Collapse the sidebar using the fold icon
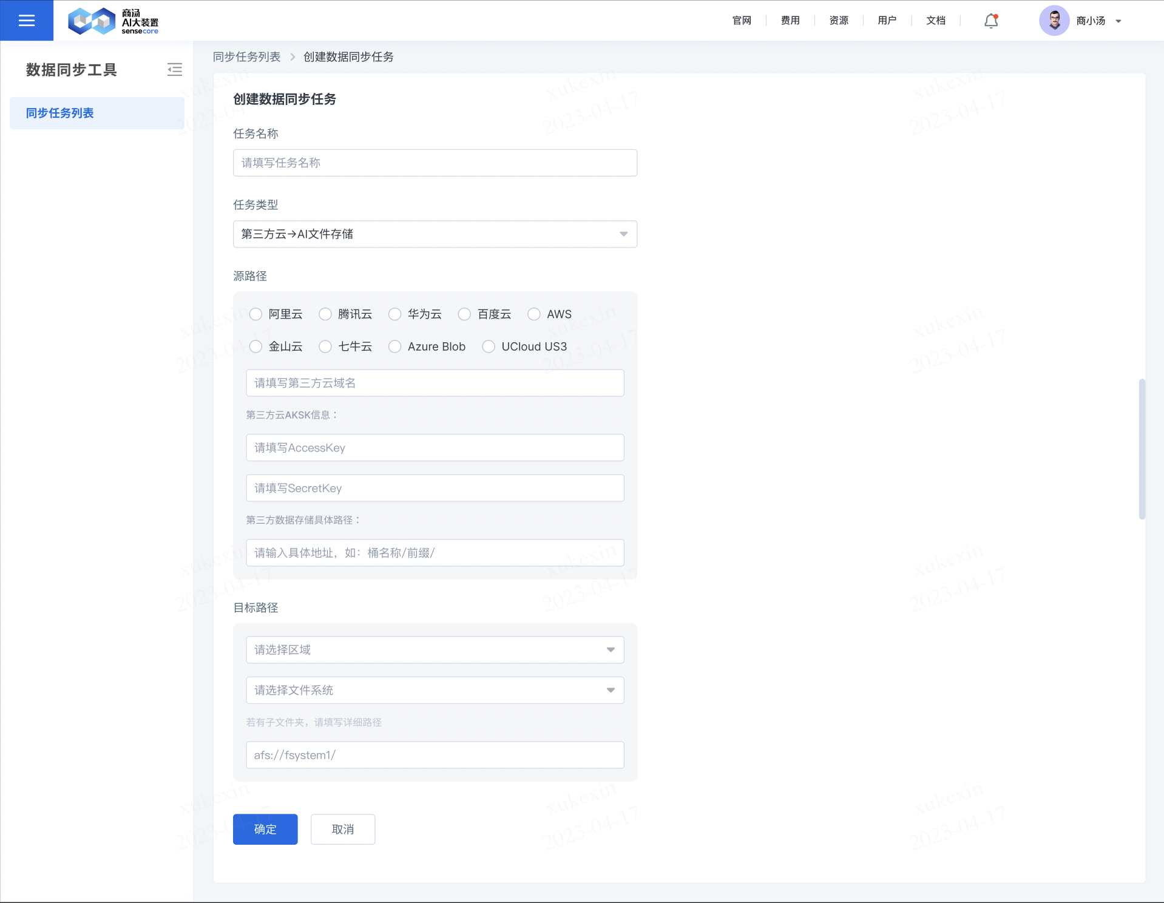This screenshot has width=1164, height=903. tap(175, 70)
